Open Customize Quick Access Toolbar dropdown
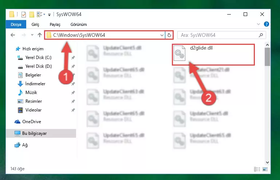Screen dimensions: 280x180 (x=49, y=15)
